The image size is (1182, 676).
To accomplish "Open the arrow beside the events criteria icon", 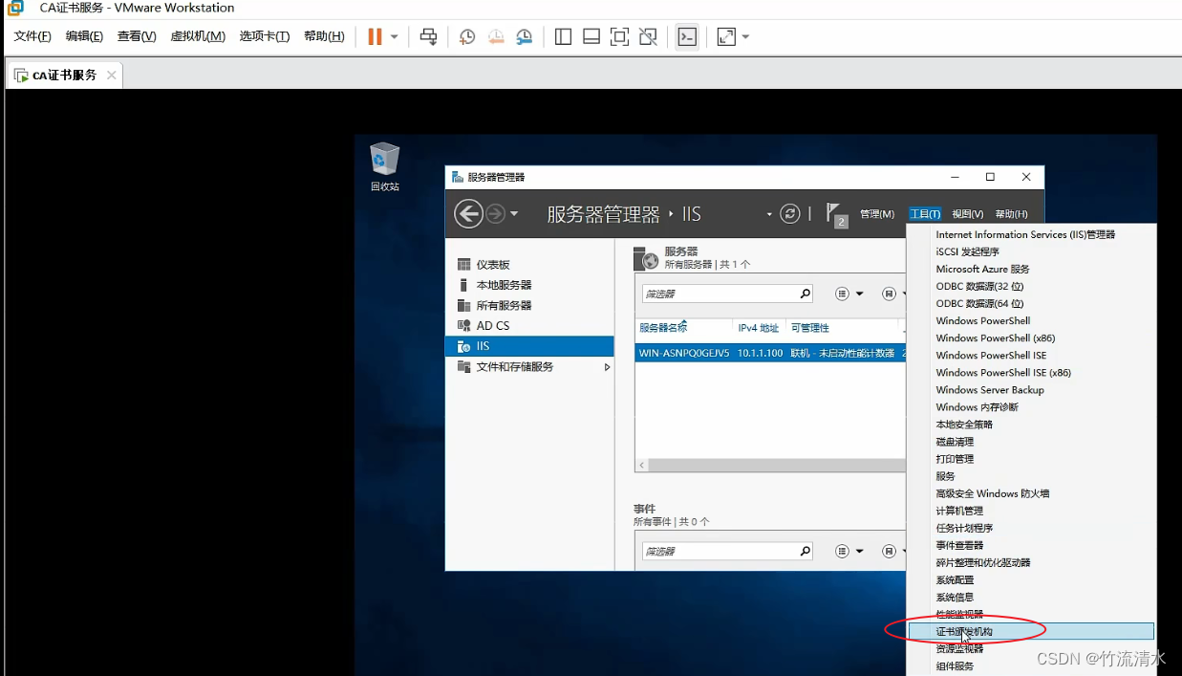I will (x=859, y=552).
